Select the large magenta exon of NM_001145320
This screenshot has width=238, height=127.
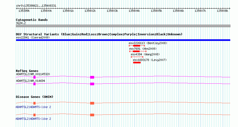(92, 77)
